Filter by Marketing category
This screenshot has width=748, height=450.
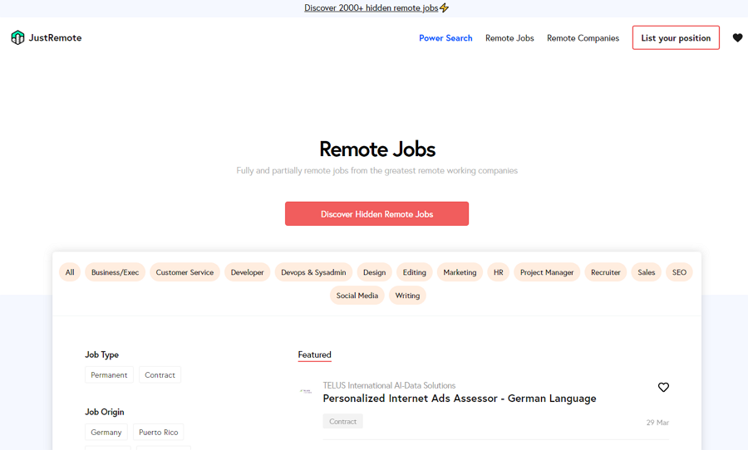tap(460, 272)
